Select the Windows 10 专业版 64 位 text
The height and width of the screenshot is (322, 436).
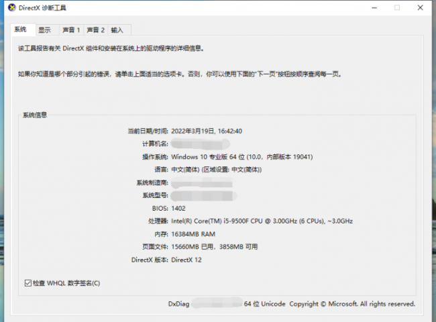point(242,157)
